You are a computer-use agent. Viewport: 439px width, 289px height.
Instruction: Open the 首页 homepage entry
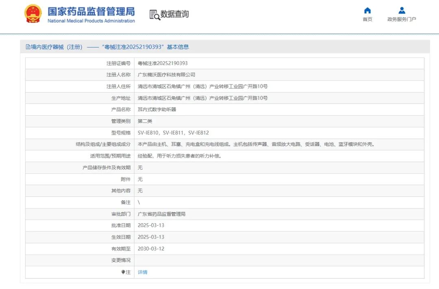pos(367,19)
